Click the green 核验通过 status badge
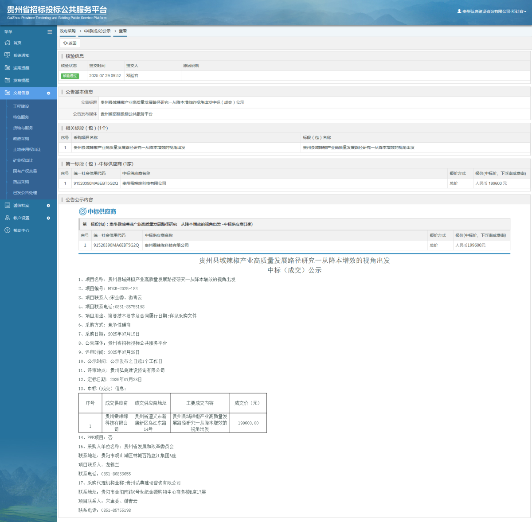This screenshot has height=522, width=532. 70,76
